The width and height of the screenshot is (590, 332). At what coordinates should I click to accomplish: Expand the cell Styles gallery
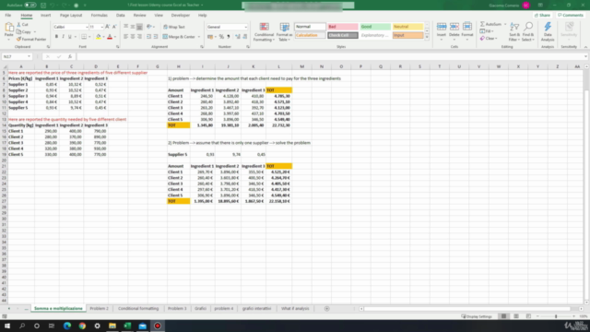pos(427,37)
